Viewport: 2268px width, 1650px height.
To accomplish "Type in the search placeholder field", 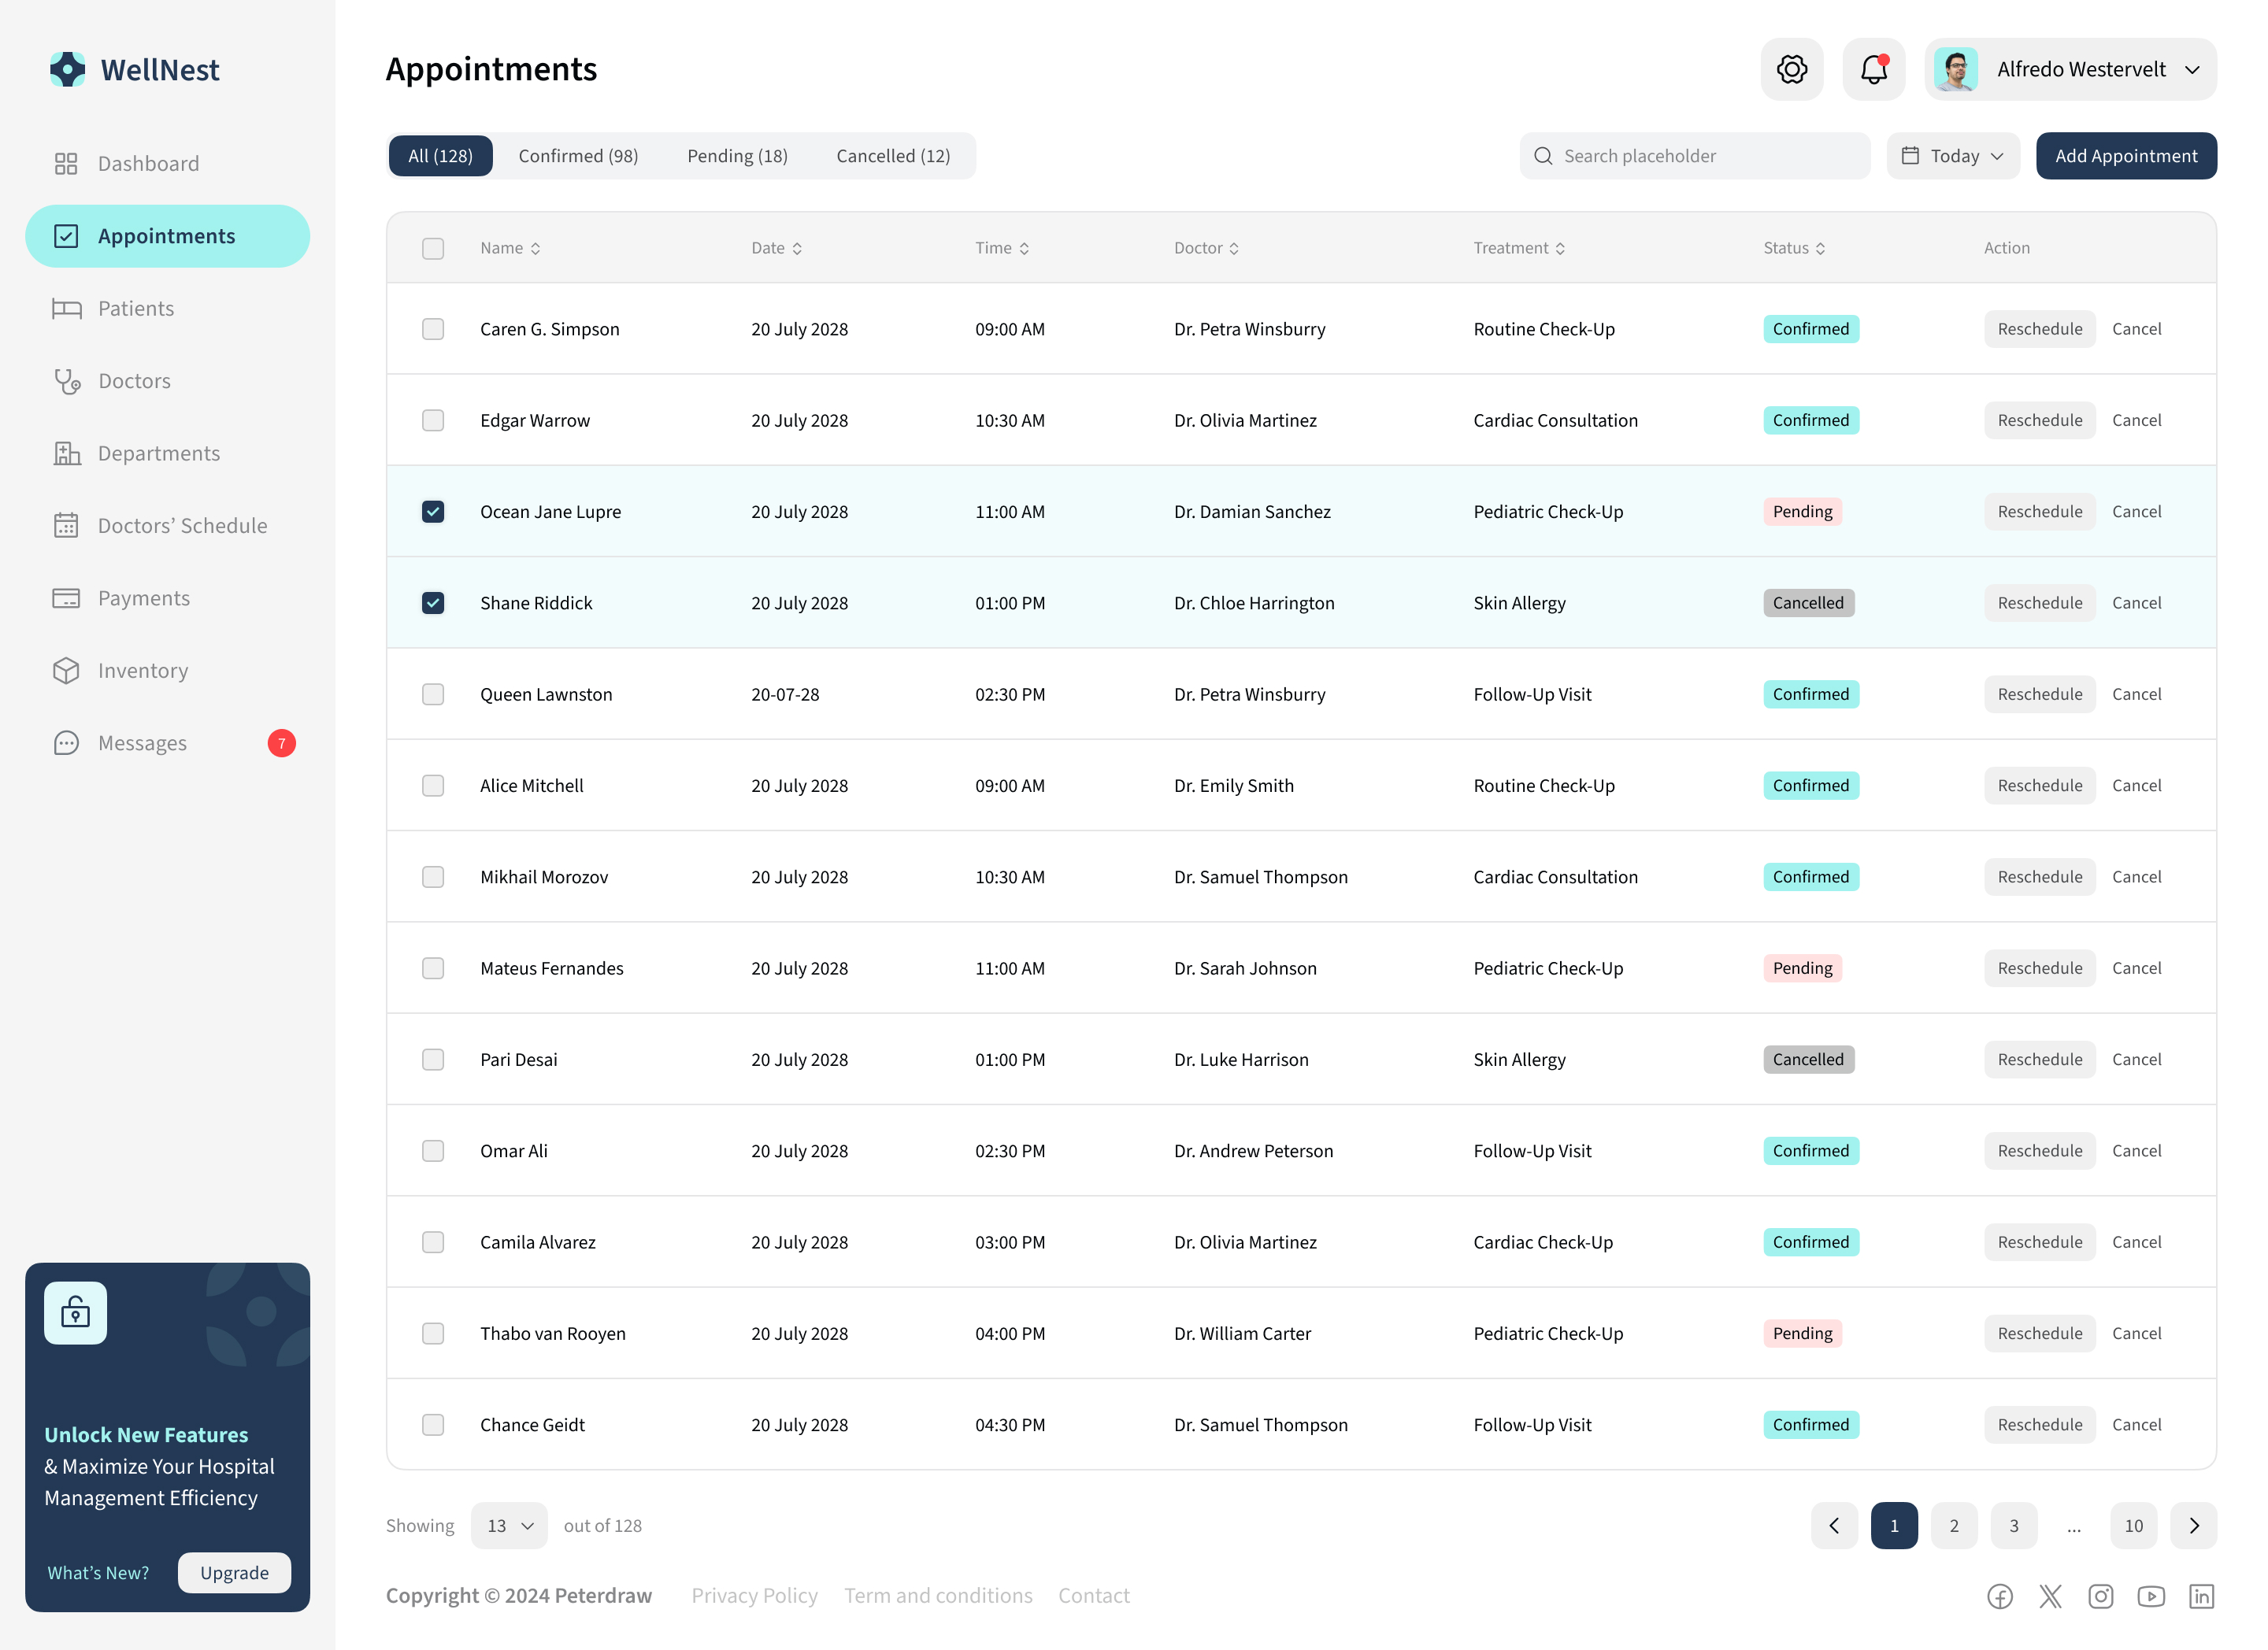I will (1695, 156).
